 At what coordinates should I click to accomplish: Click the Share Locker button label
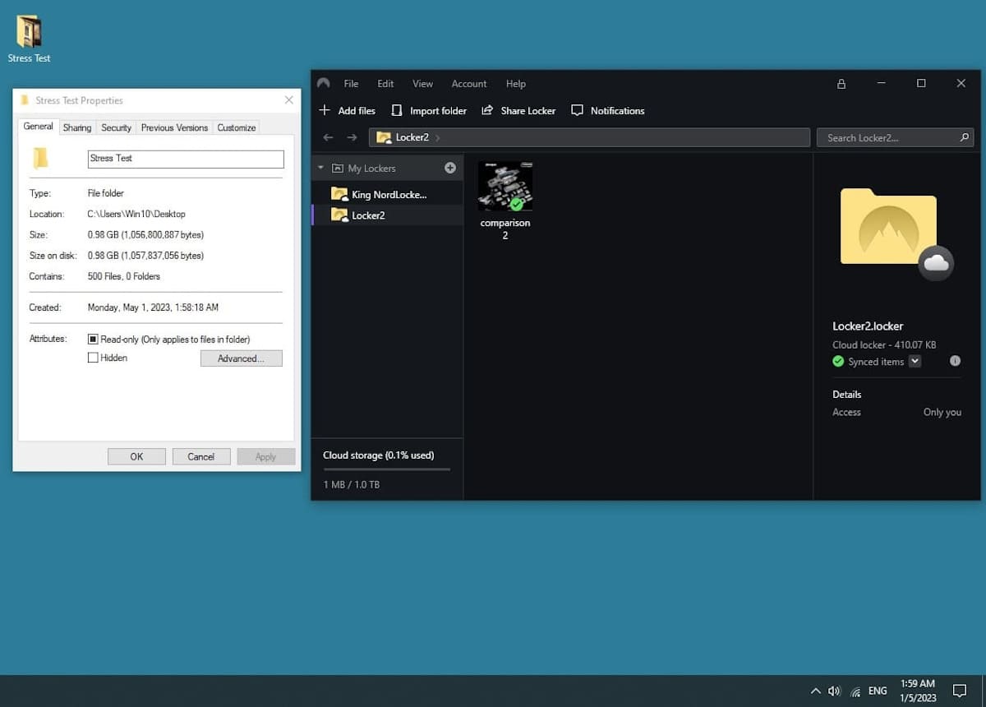(x=528, y=111)
